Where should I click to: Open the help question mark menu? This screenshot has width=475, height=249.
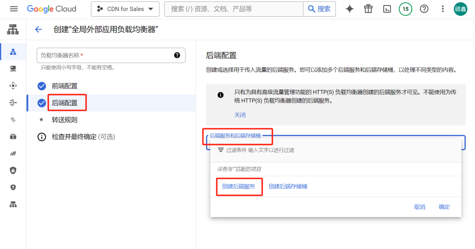coord(424,9)
